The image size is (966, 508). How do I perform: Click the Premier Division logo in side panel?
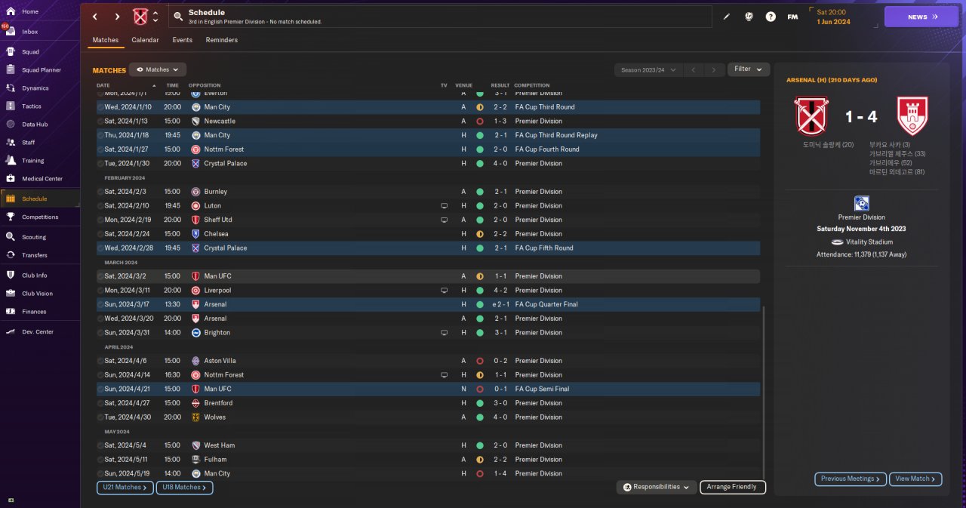tap(861, 203)
